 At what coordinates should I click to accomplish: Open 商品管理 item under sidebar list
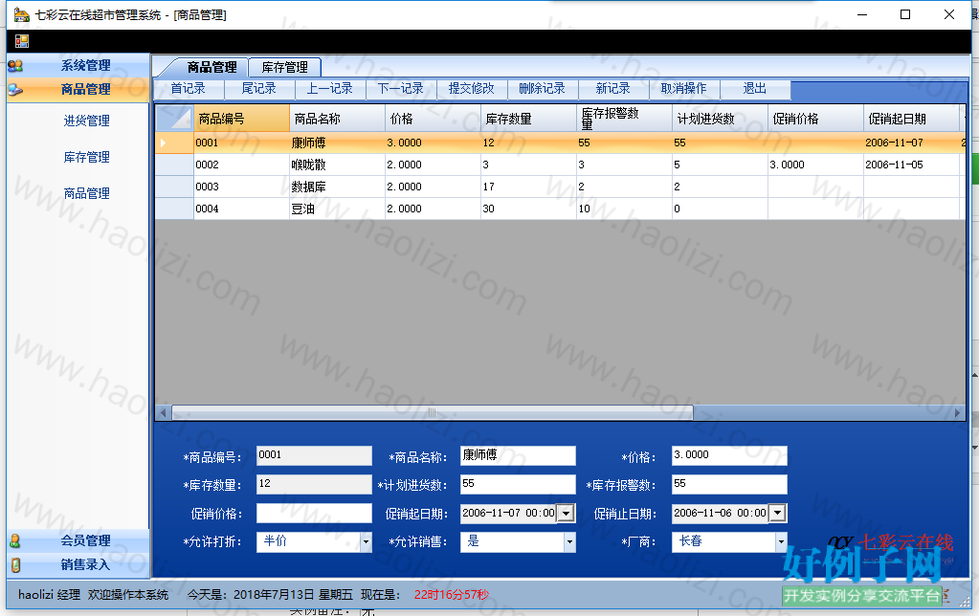[x=87, y=193]
